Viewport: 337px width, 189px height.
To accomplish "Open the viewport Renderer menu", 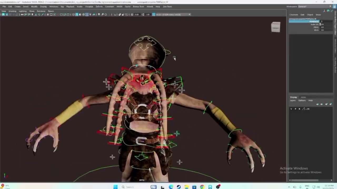I will tap(41, 11).
